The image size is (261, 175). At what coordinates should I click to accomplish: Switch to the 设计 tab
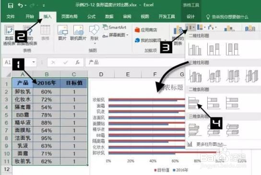click(x=190, y=16)
